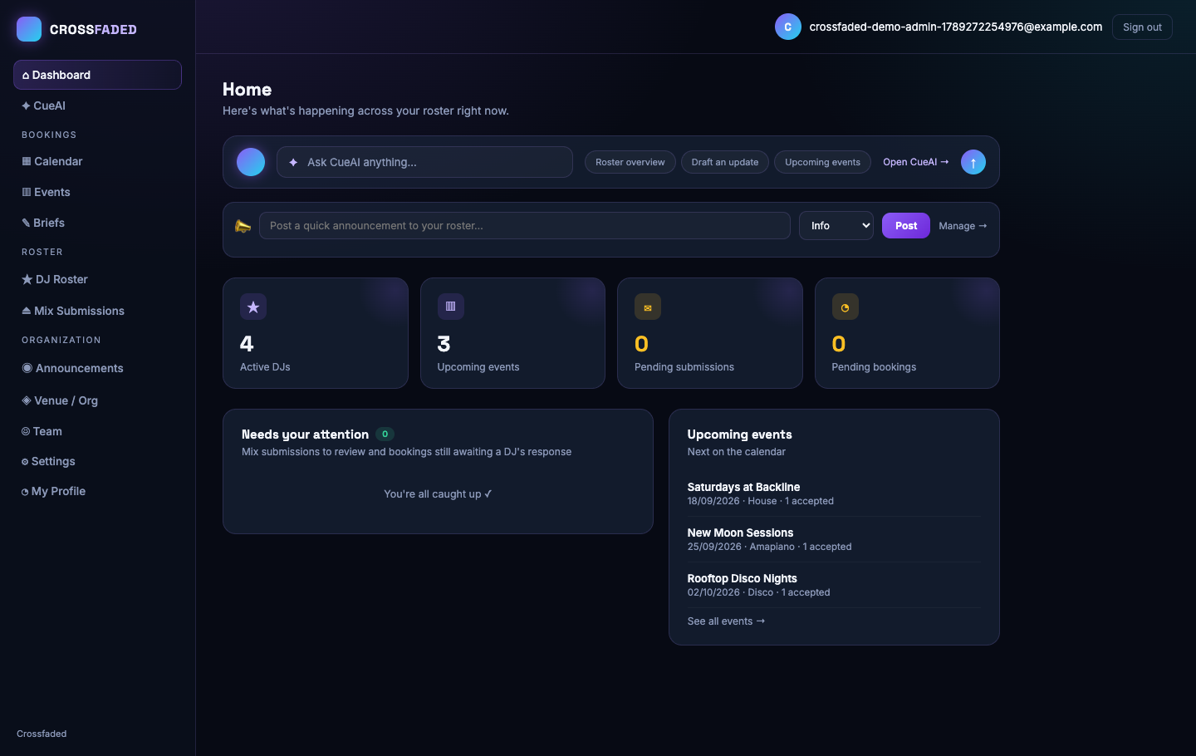Screen dimensions: 1196x756
Task: Navigate to DJ Roster
Action: [x=97, y=279]
